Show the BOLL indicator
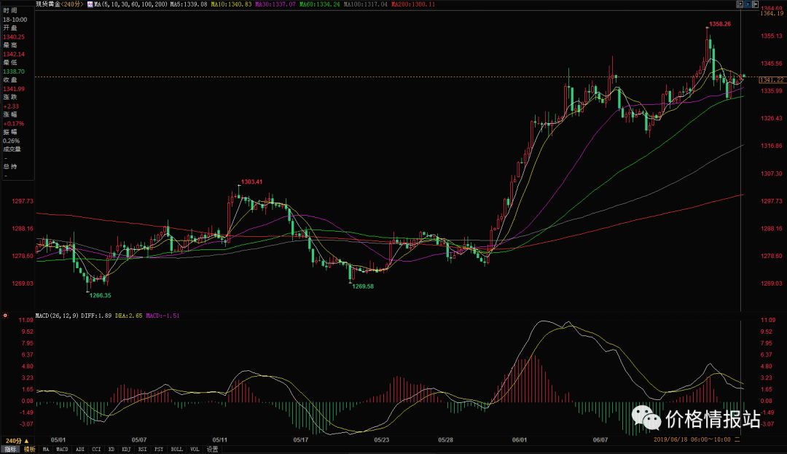The image size is (787, 454). 176,450
